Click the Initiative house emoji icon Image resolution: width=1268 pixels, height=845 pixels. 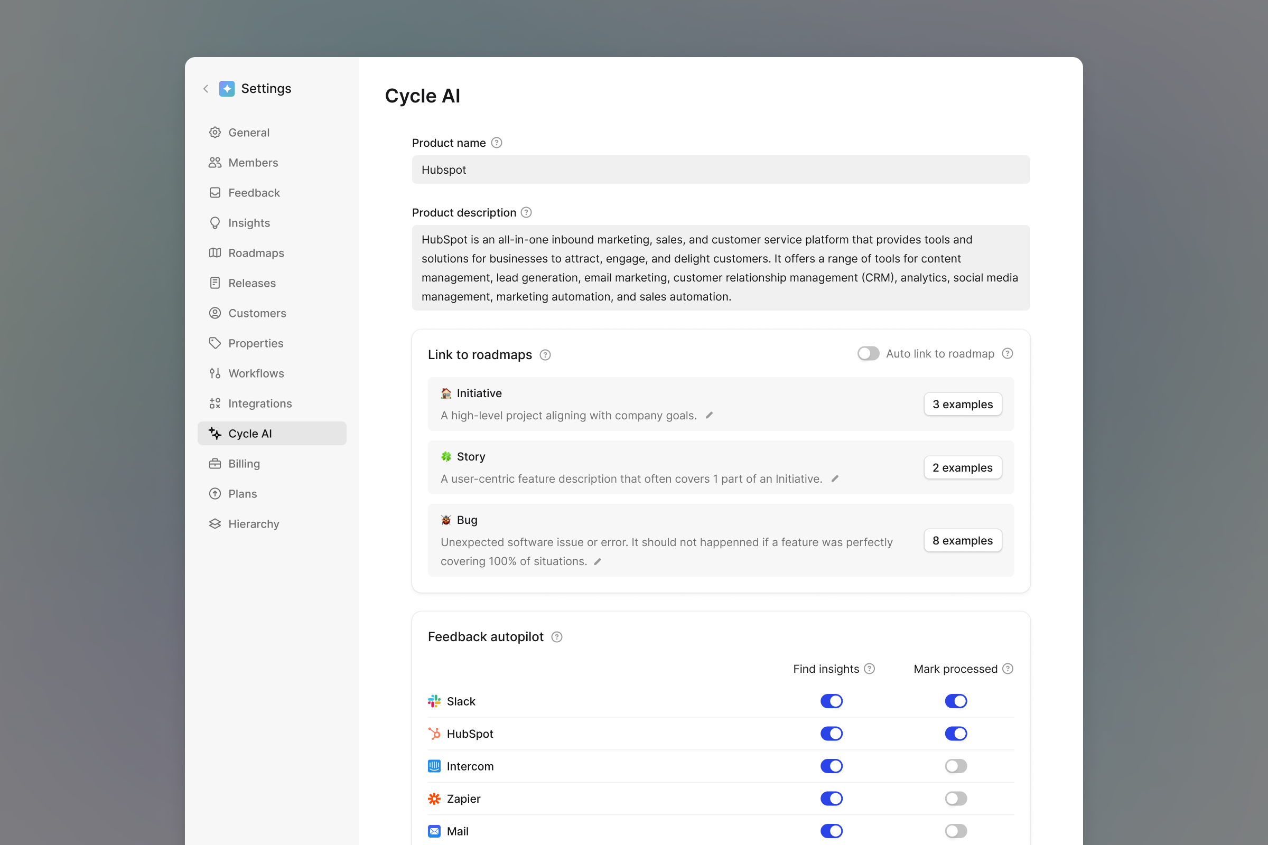(446, 393)
